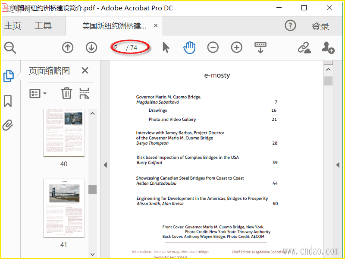The width and height of the screenshot is (345, 259).
Task: Click the 登录 sign-in button
Action: 320,26
